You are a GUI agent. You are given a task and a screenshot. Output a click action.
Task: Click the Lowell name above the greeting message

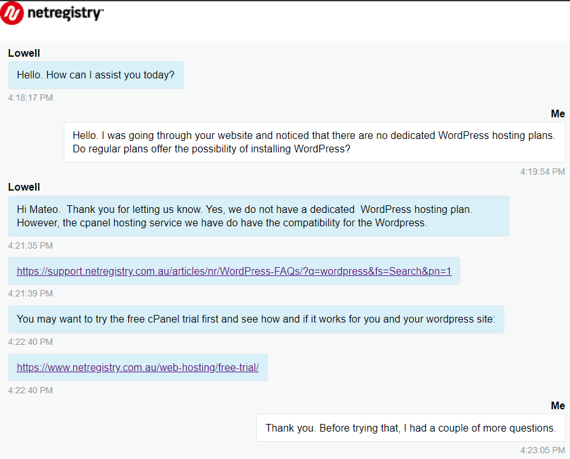(24, 53)
